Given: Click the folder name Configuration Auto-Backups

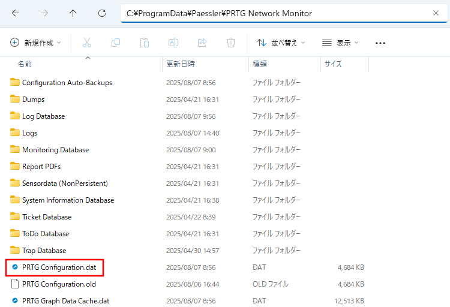Looking at the screenshot, I should point(67,83).
